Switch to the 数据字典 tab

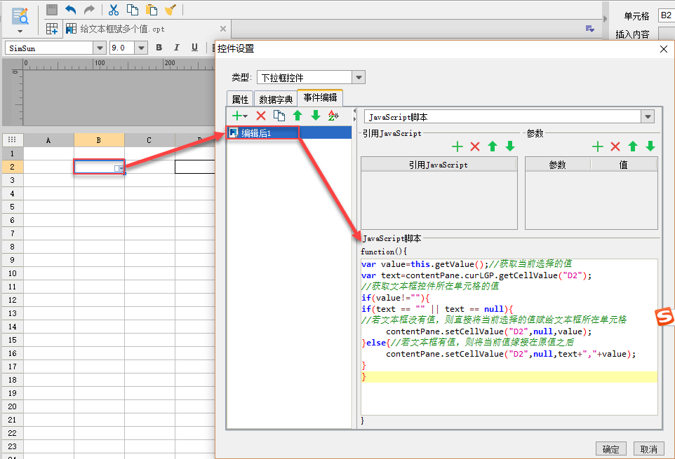[x=276, y=100]
